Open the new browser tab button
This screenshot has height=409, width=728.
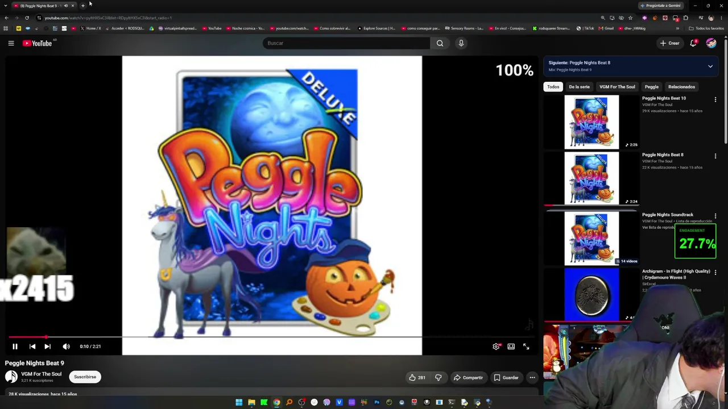(x=83, y=6)
